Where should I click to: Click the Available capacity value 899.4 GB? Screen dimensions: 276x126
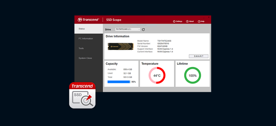[128, 69]
